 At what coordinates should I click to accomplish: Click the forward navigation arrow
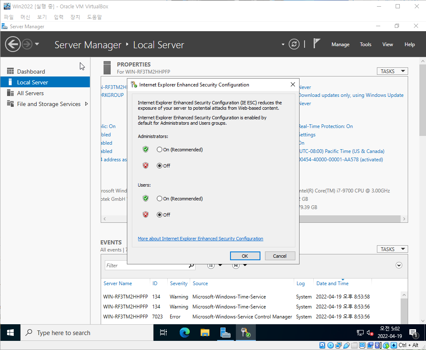pyautogui.click(x=27, y=44)
